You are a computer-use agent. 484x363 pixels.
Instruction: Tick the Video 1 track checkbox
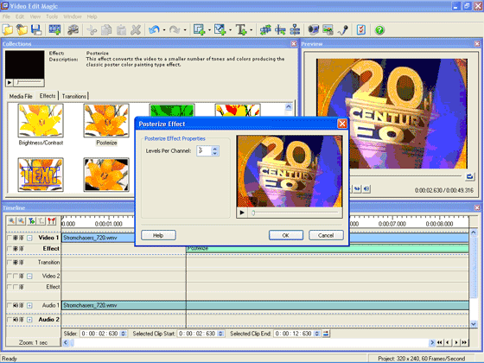10,238
